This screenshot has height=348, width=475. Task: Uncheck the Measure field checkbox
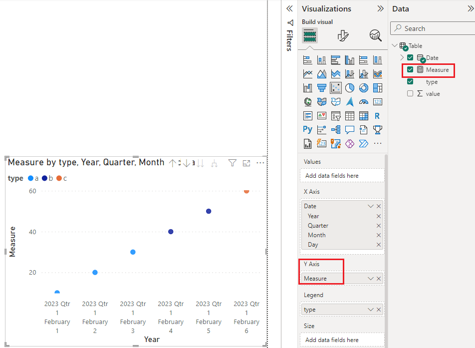tap(410, 70)
